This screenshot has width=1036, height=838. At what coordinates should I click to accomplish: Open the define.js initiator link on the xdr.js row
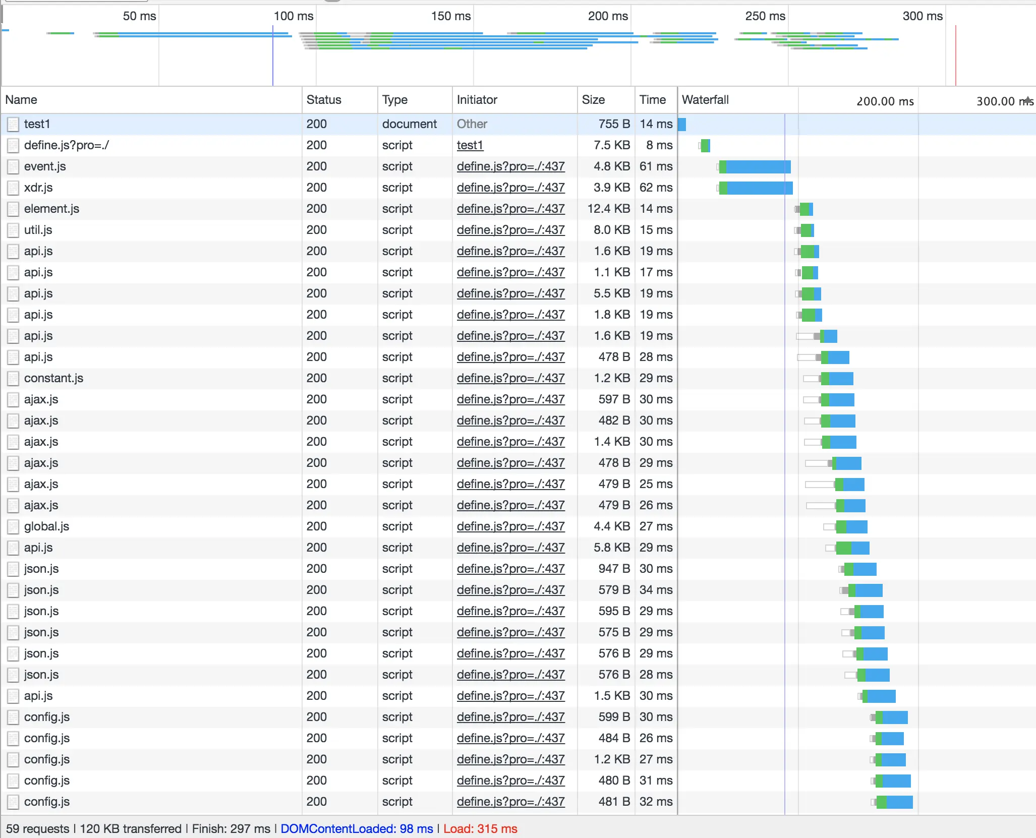(x=510, y=188)
